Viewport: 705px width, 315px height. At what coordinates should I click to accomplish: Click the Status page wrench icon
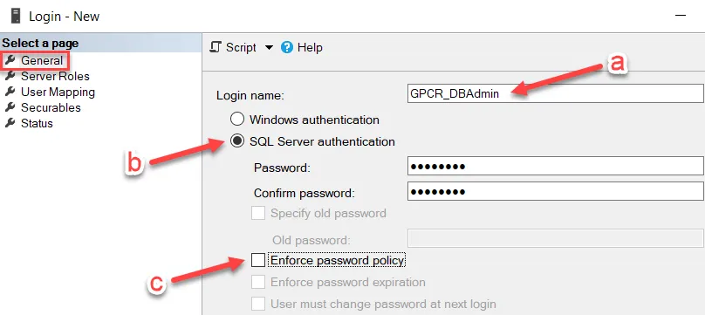10,123
